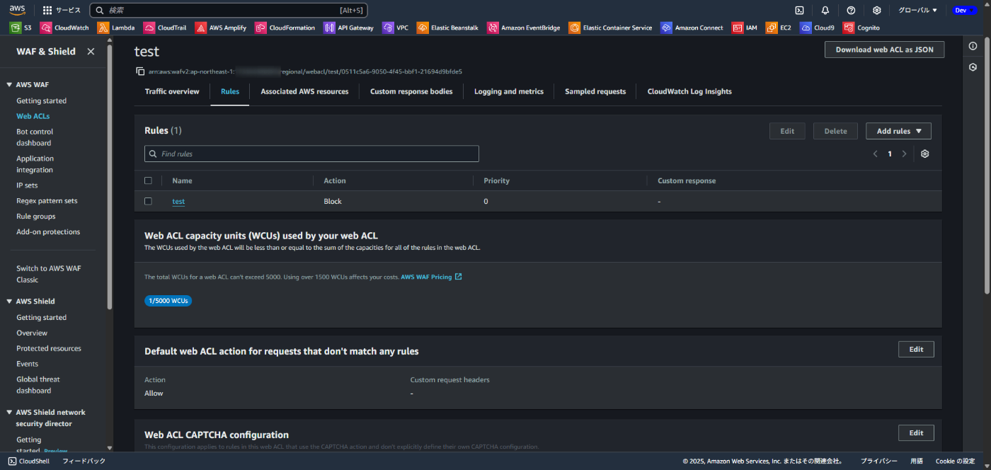
Task: Open the clock icon on the right edge
Action: pyautogui.click(x=973, y=67)
